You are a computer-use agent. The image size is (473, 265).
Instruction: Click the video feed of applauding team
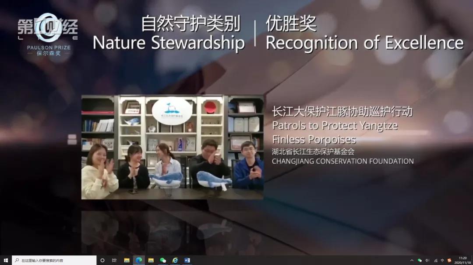point(173,147)
